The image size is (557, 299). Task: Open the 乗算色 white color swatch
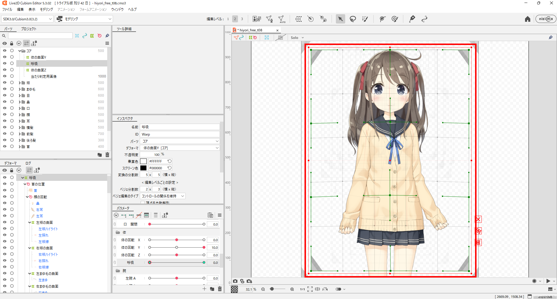point(144,161)
